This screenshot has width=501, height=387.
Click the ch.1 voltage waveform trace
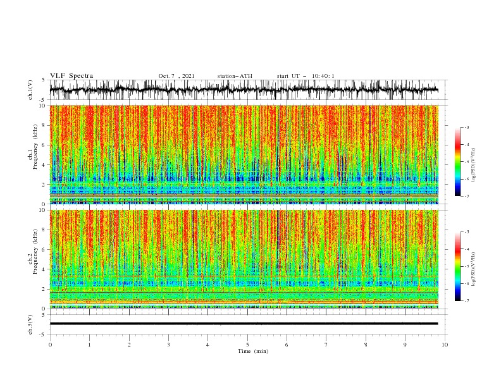(244, 90)
